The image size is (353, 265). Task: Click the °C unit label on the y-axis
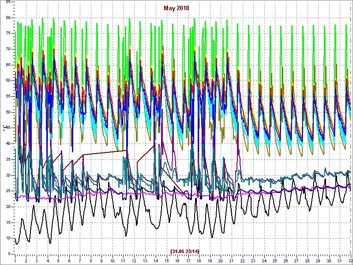(5, 129)
